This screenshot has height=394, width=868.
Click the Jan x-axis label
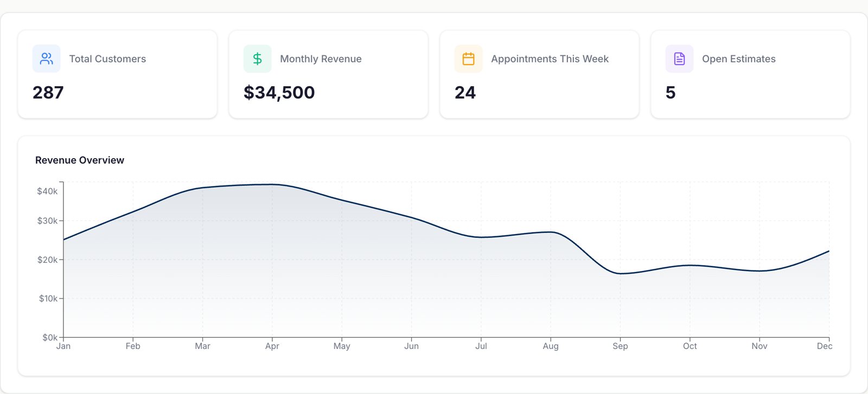coord(63,346)
